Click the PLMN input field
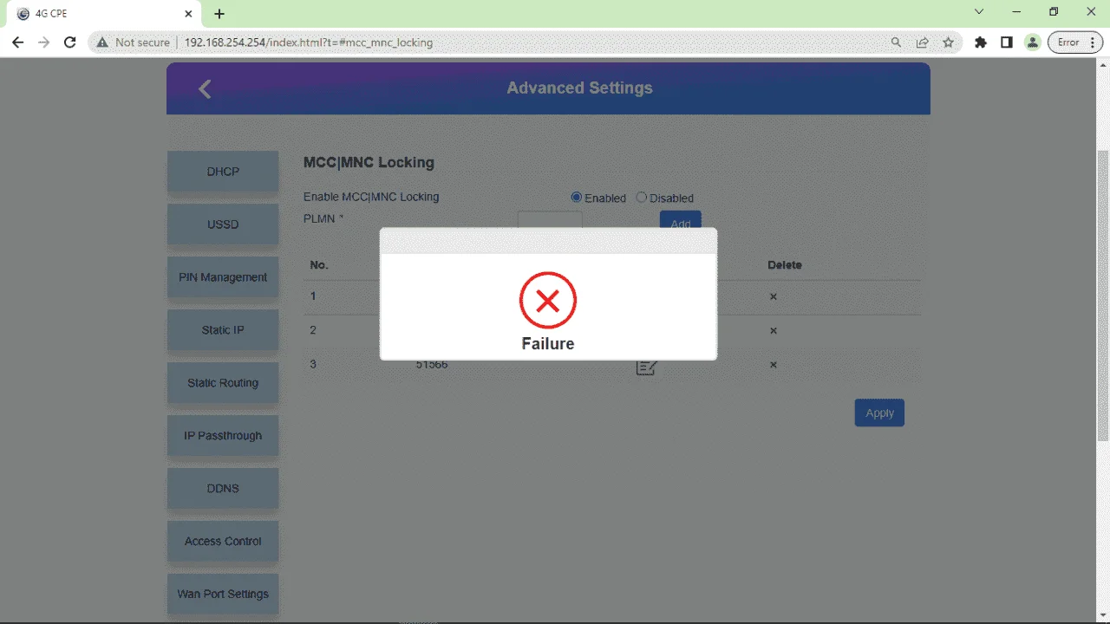 [x=550, y=219]
